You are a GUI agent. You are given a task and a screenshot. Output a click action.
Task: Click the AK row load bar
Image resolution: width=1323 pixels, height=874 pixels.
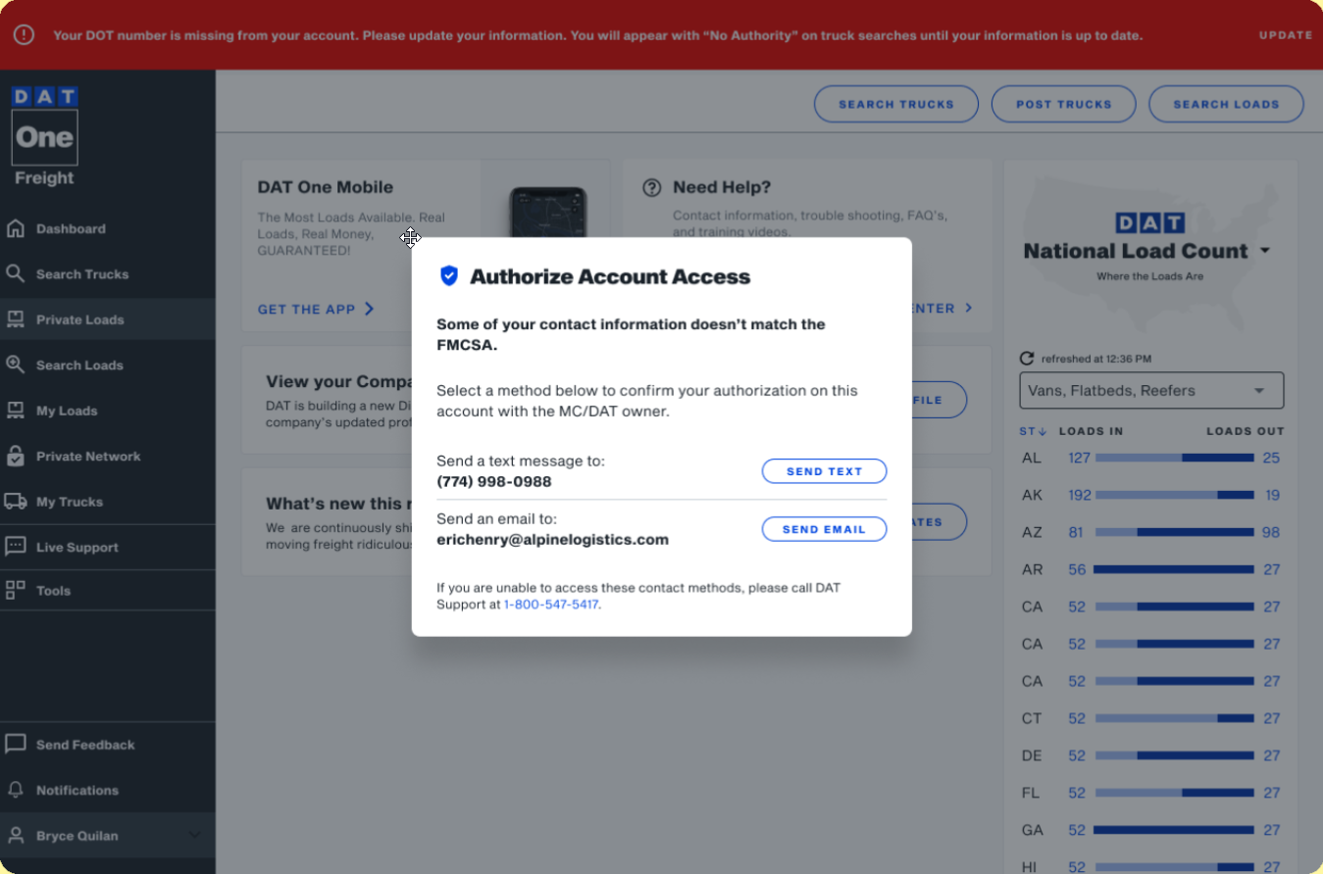click(1174, 495)
